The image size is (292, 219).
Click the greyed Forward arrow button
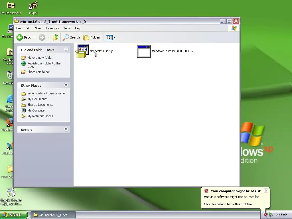coord(42,37)
